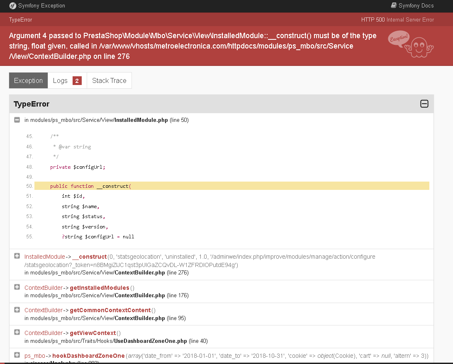
Task: Expand the ContextBuilder getInstalledModules stack frame
Action: click(17, 286)
